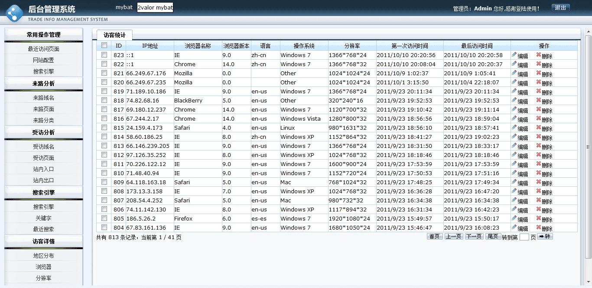The width and height of the screenshot is (592, 288).
Task: Collapse the 常用操作管理 sidebar section
Action: click(43, 35)
